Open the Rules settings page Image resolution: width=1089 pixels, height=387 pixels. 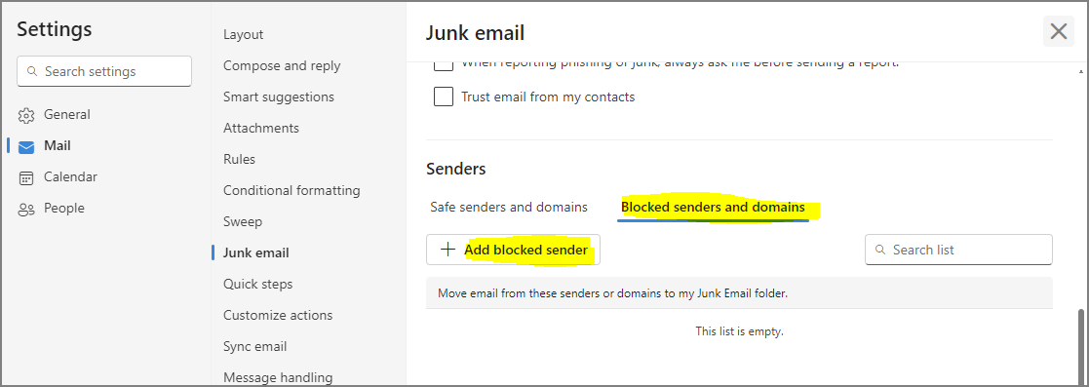point(239,159)
